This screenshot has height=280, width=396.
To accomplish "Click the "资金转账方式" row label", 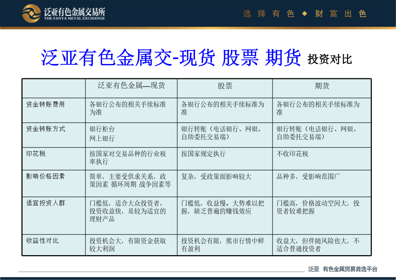I will [x=46, y=129].
